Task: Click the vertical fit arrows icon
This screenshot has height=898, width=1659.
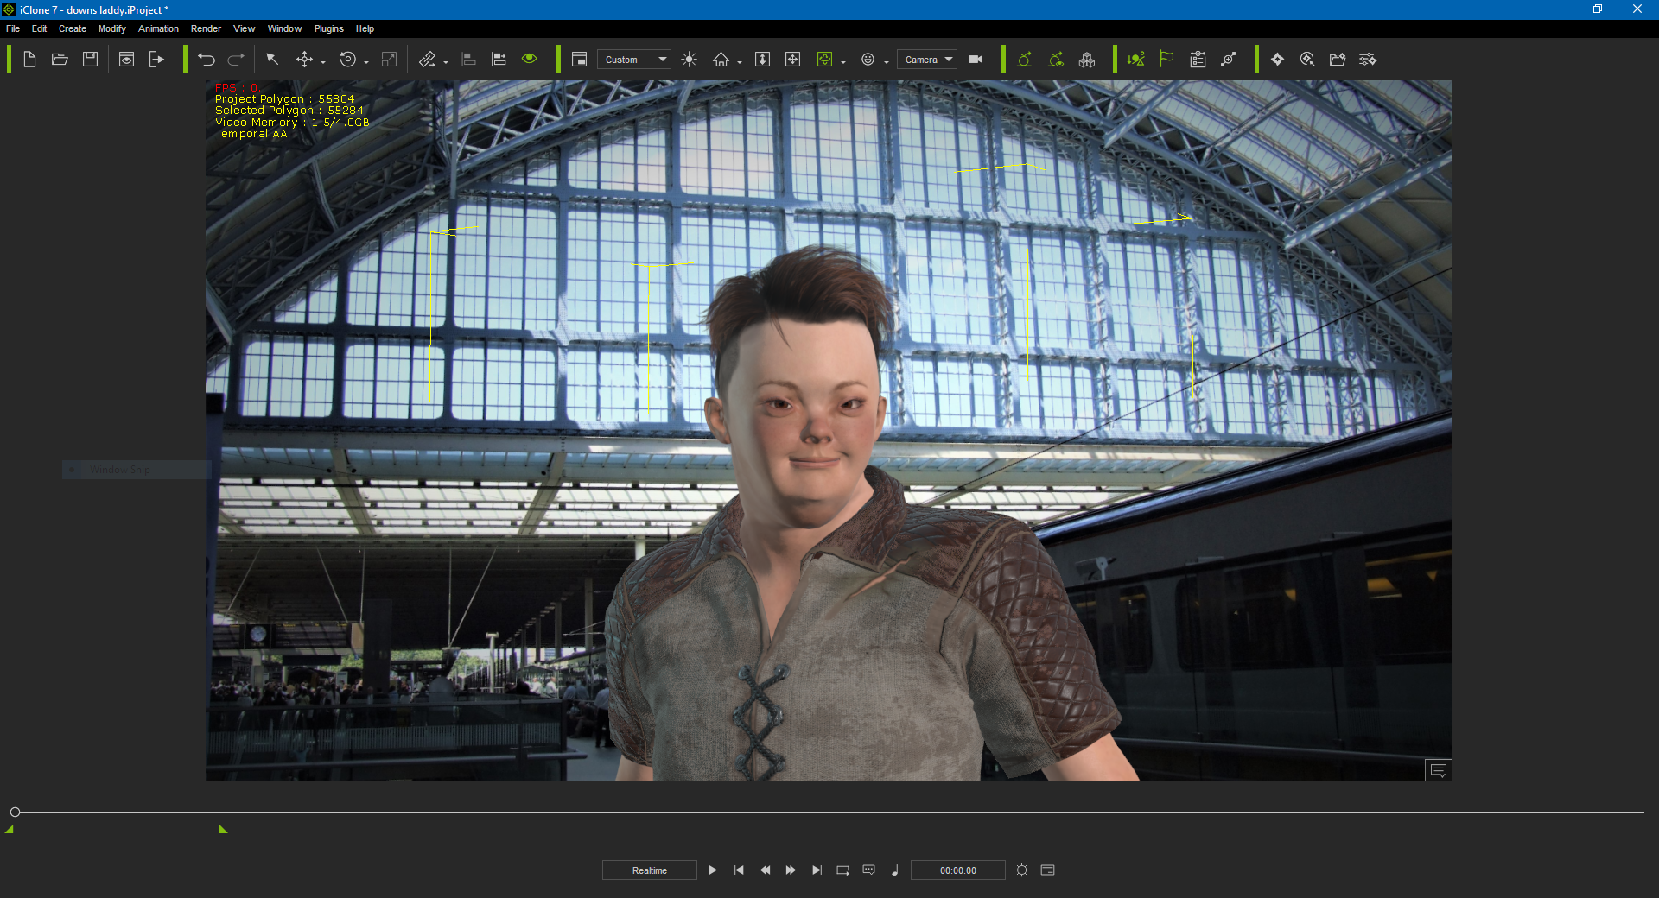Action: (x=762, y=60)
